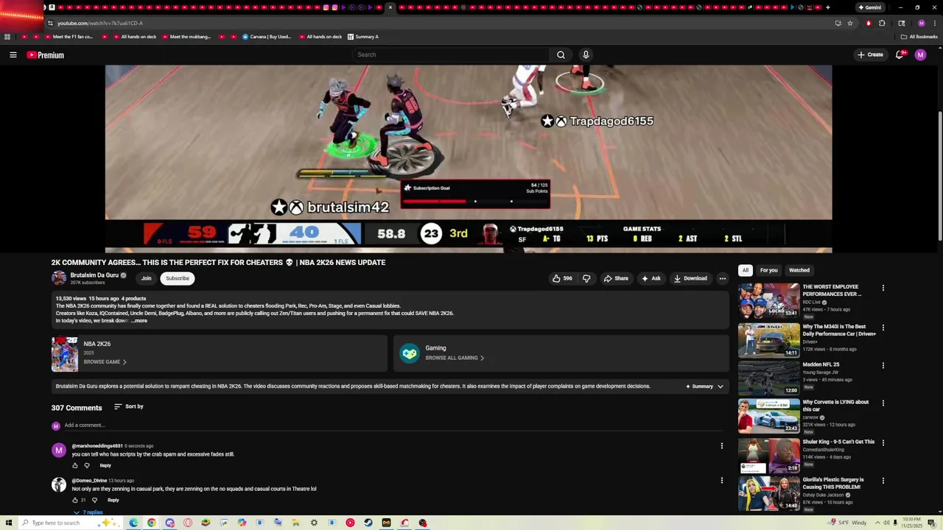Viewport: 943px width, 530px height.
Task: Select the All filter chip
Action: tap(746, 270)
